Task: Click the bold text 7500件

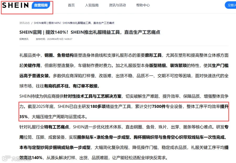Action: pyautogui.click(x=159, y=106)
